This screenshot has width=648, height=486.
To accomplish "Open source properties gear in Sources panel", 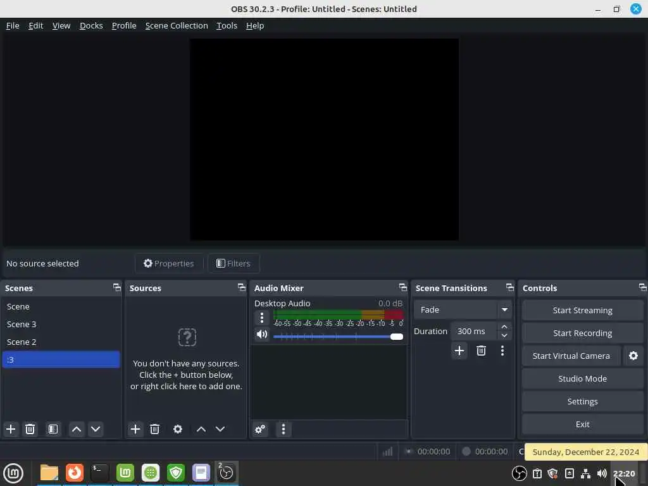I will click(178, 429).
